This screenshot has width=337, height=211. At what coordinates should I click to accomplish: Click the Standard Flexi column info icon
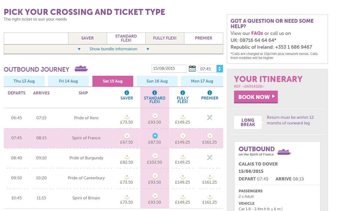click(155, 93)
